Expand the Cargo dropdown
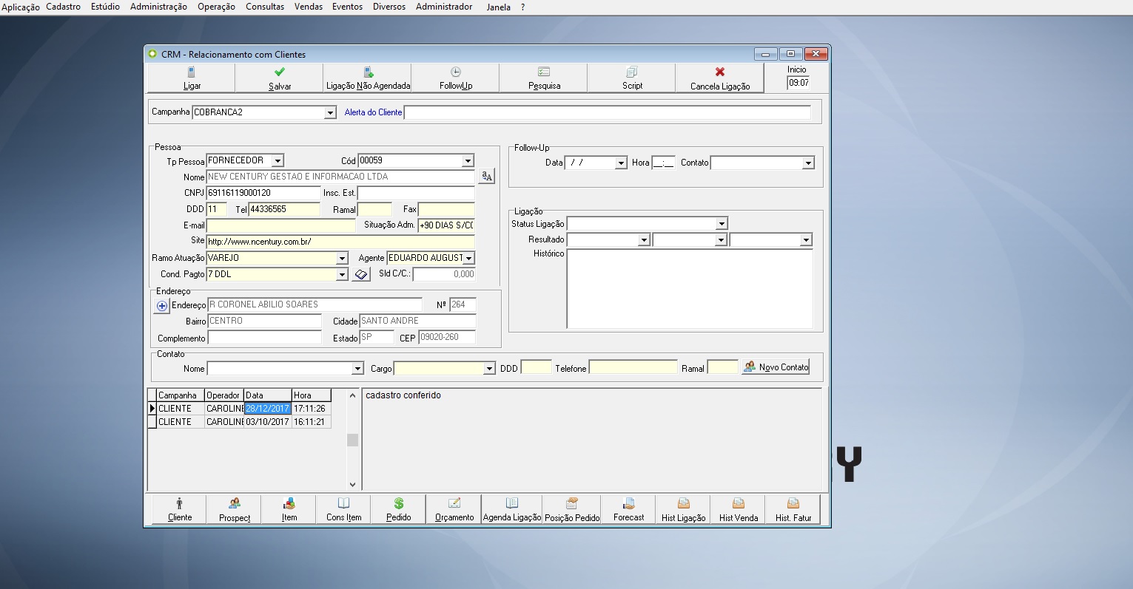The width and height of the screenshot is (1133, 589). point(489,369)
